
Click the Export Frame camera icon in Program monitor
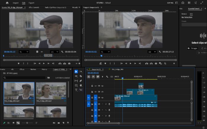(x=156, y=63)
